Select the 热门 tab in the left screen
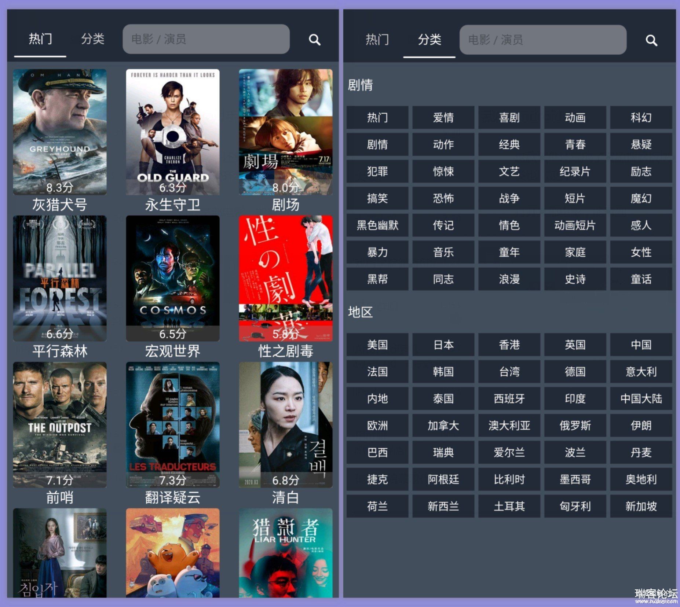The width and height of the screenshot is (680, 607). pyautogui.click(x=40, y=39)
